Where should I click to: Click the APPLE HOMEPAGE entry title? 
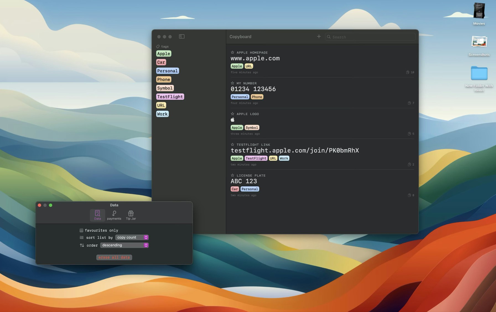click(x=252, y=53)
